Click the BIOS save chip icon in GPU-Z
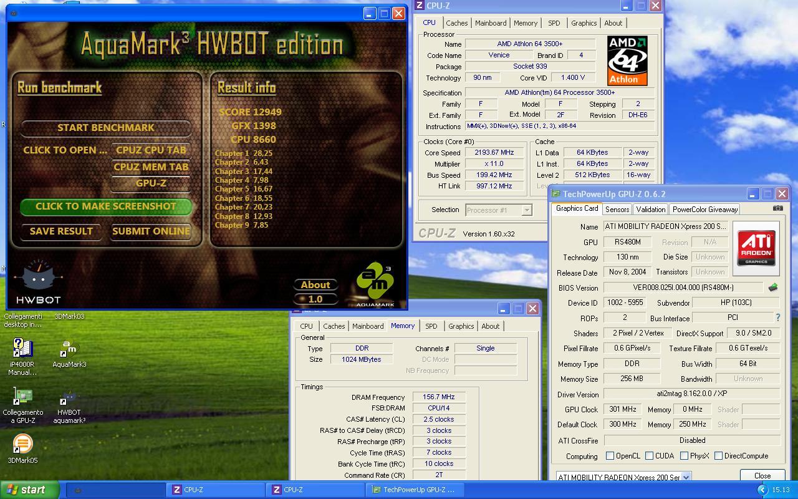This screenshot has height=499, width=798. click(x=773, y=288)
